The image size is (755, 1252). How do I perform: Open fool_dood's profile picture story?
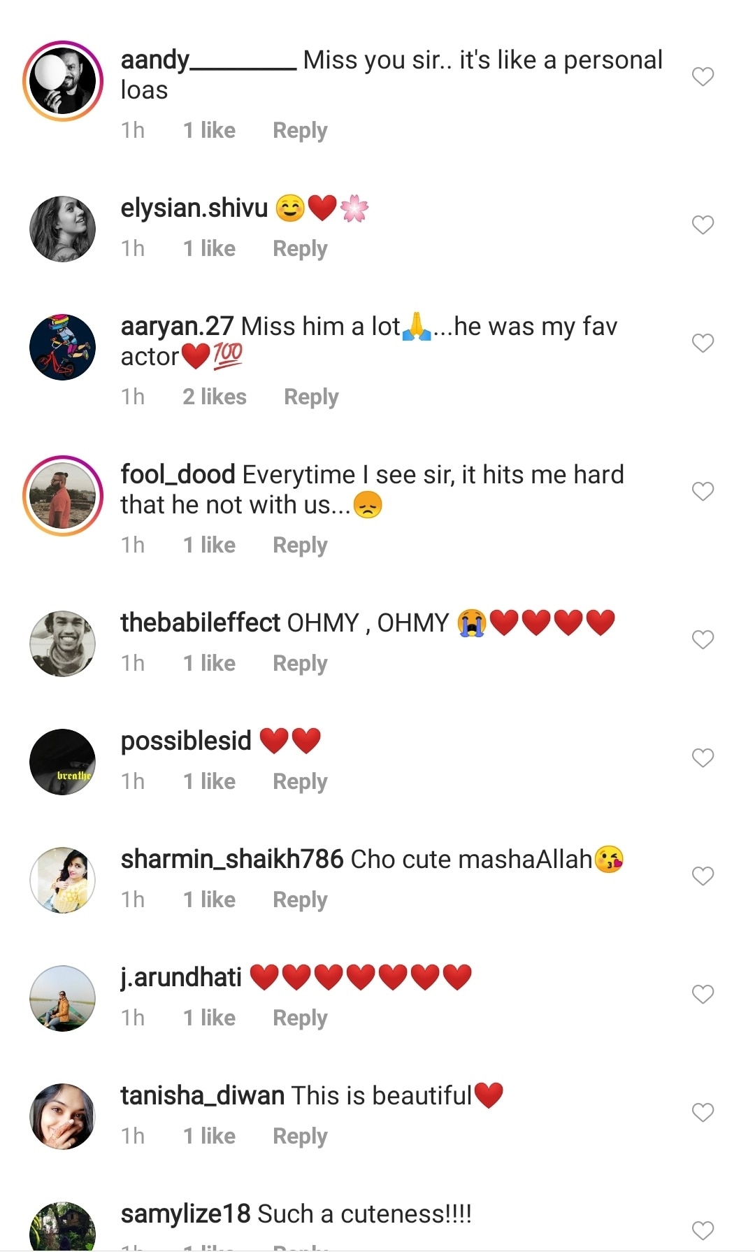click(x=63, y=496)
